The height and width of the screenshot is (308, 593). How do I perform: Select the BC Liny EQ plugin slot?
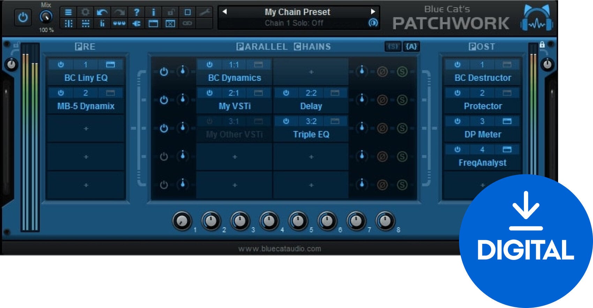86,78
